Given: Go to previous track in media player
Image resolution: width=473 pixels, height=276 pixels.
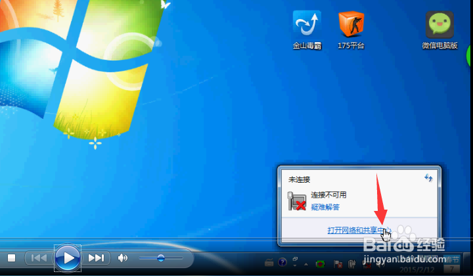Looking at the screenshot, I should [39, 258].
